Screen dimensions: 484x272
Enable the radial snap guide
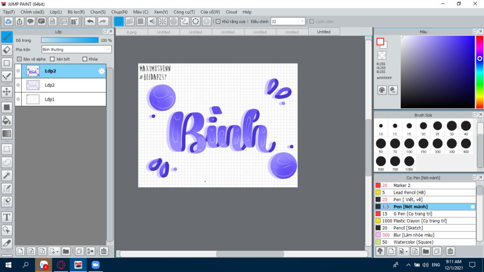tap(163, 21)
